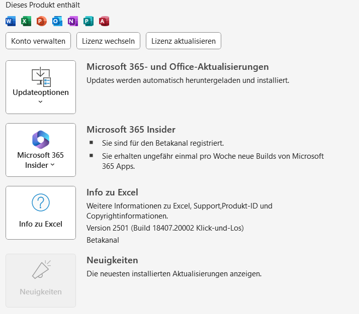359x314 pixels.
Task: Click the Updateoptionen label
Action: (41, 92)
